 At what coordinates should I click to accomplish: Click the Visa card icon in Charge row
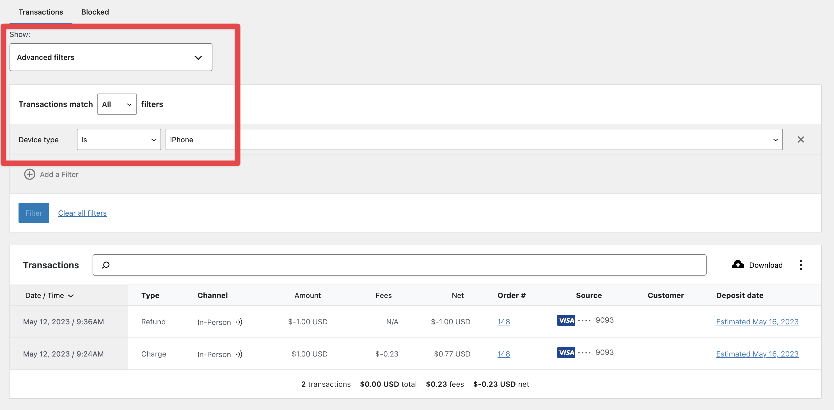click(566, 353)
